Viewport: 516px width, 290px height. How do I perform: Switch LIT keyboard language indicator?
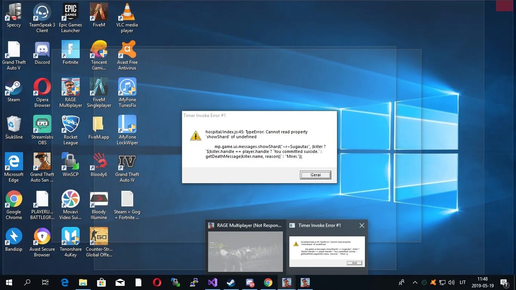coord(463,282)
